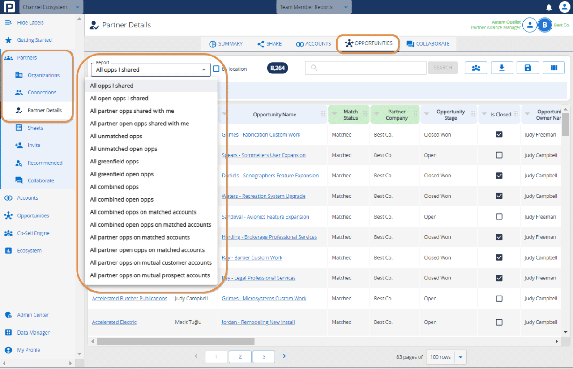Click the download export icon
This screenshot has height=369, width=573.
point(501,68)
